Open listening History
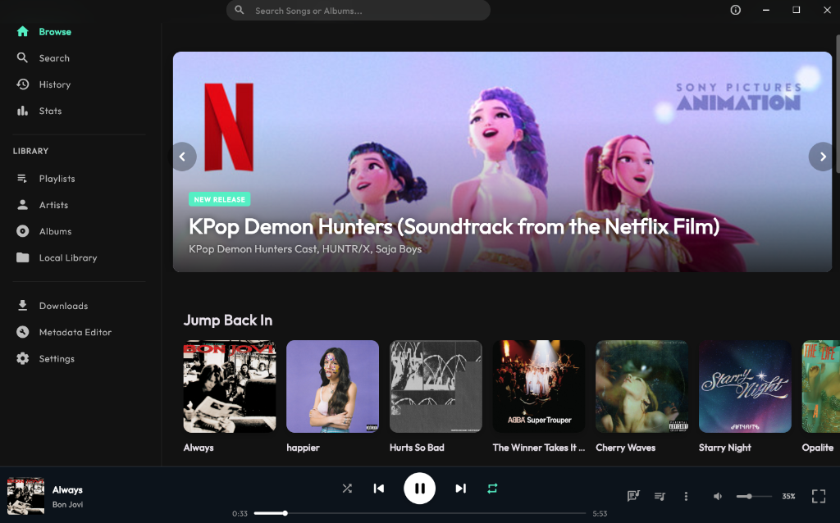This screenshot has width=840, height=523. 46,84
